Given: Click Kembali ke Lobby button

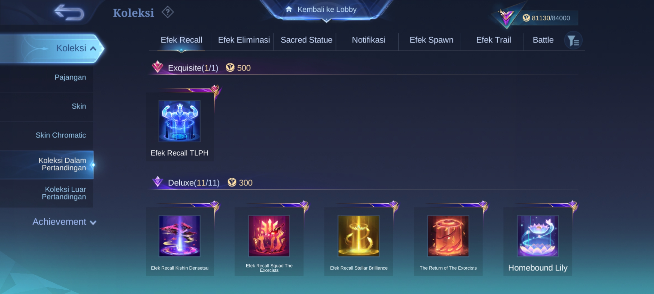Looking at the screenshot, I should click(326, 10).
